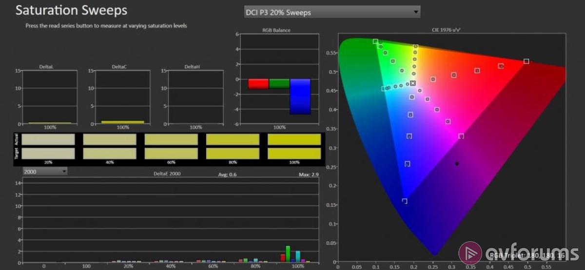Choose the Actual 80% yellow swatch

[x=233, y=139]
